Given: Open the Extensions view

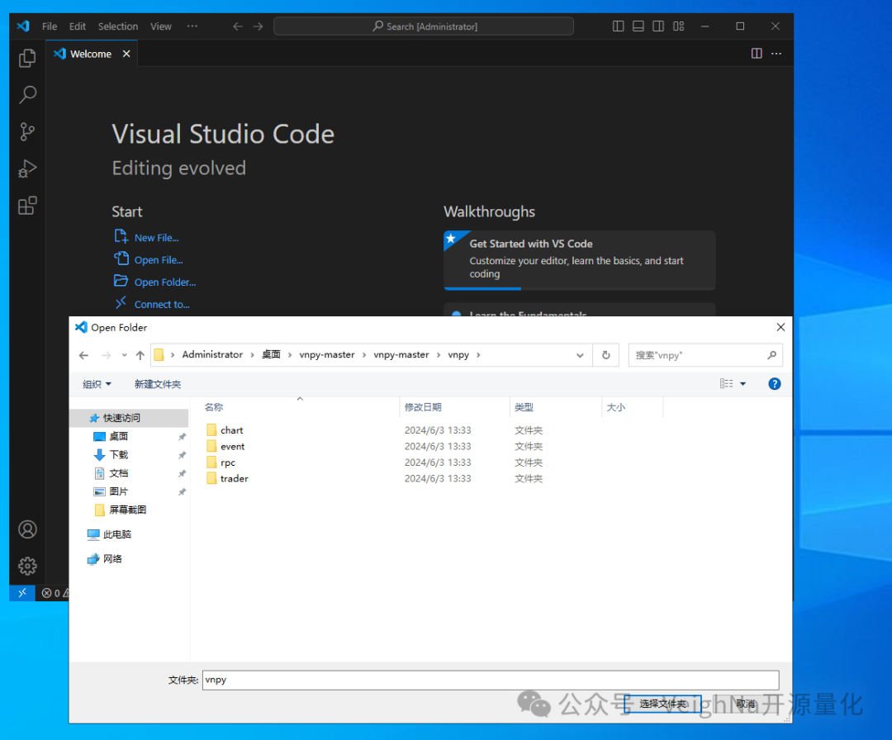Looking at the screenshot, I should pos(27,206).
